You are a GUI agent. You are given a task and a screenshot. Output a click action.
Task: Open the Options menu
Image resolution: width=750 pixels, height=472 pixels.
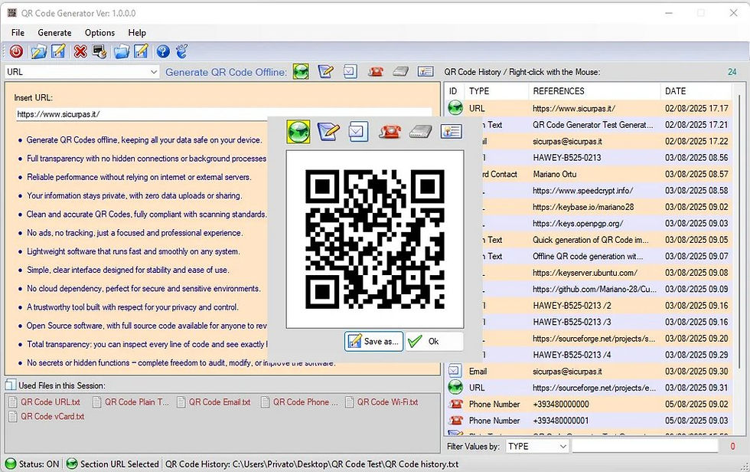tap(99, 32)
